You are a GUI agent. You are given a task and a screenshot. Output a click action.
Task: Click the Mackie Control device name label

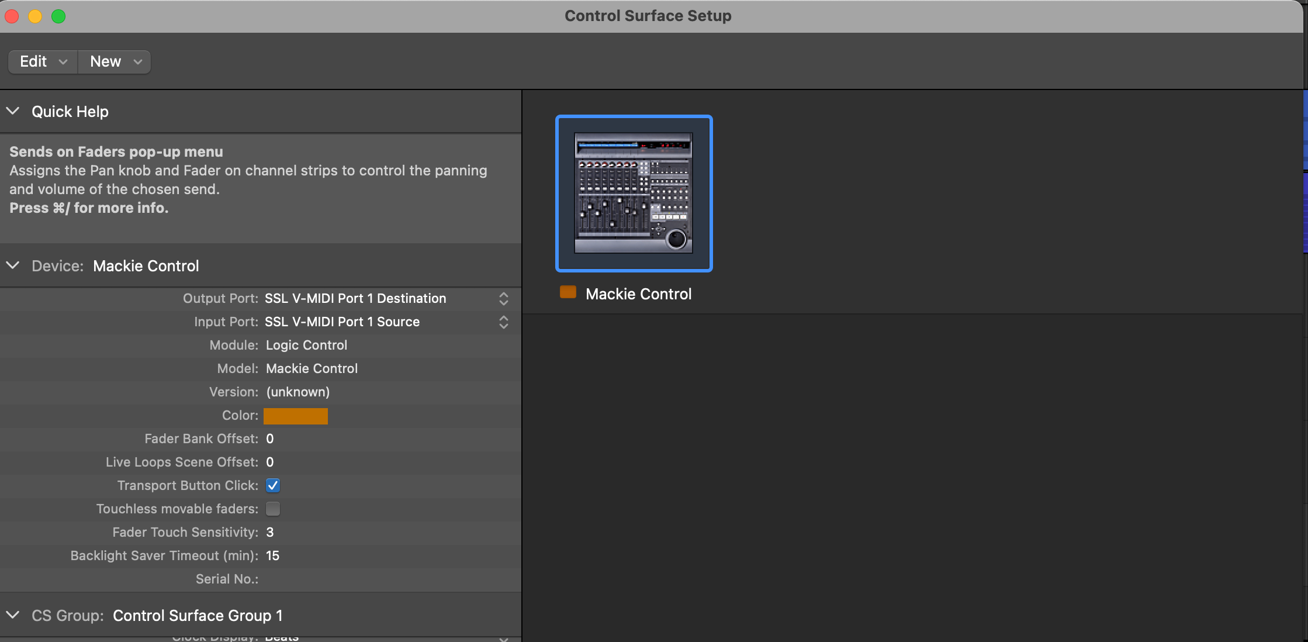pyautogui.click(x=638, y=294)
